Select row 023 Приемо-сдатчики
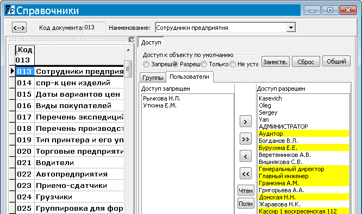 pyautogui.click(x=70, y=186)
